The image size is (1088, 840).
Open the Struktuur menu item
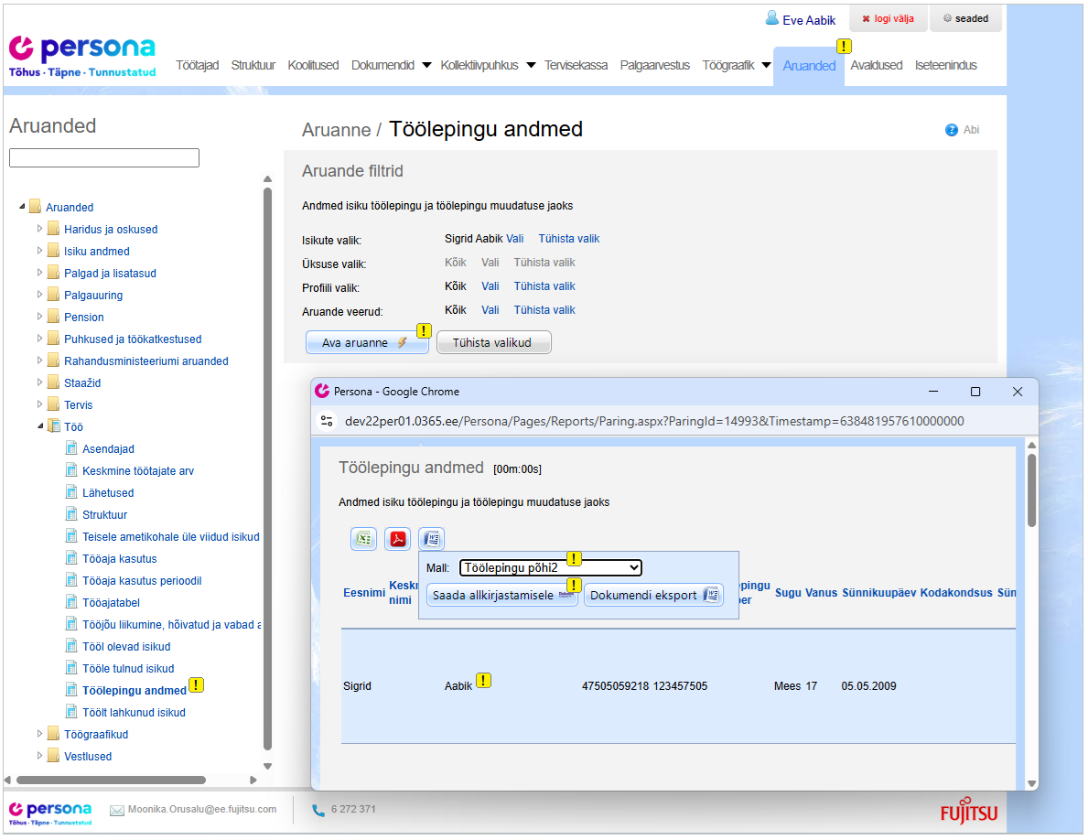point(253,65)
